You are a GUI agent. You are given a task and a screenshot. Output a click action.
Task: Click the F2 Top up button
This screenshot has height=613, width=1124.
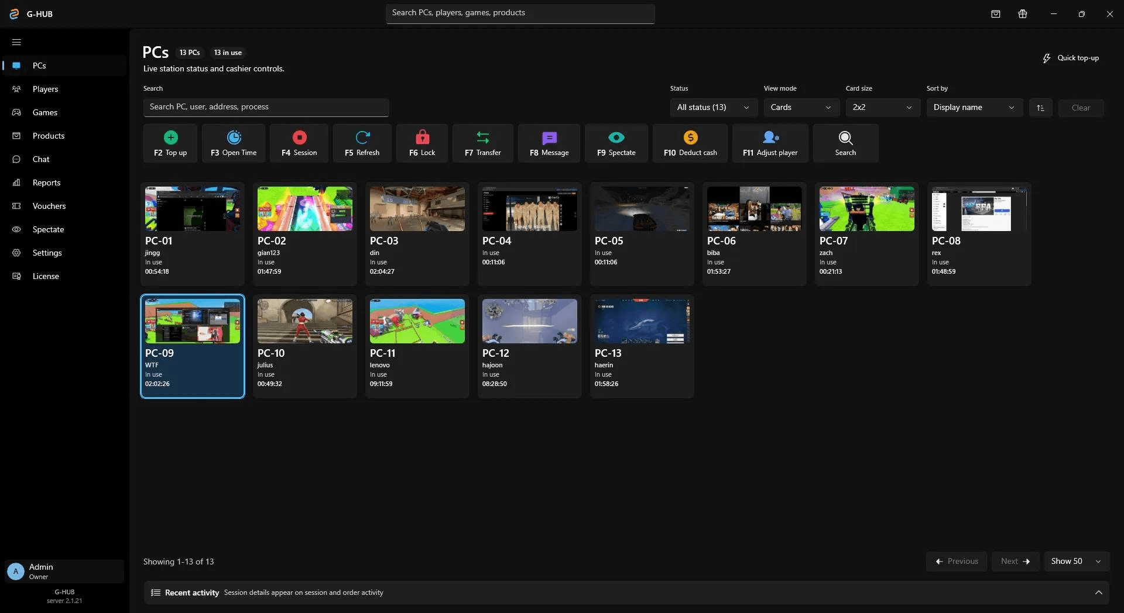[170, 143]
